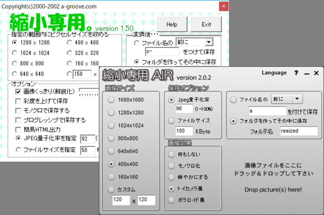Select フォルダを作ってその中に保存 in AIR

click(x=233, y=121)
